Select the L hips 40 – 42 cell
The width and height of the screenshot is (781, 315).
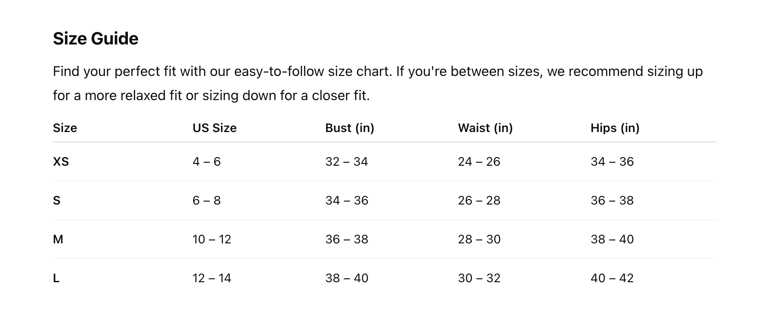[612, 278]
